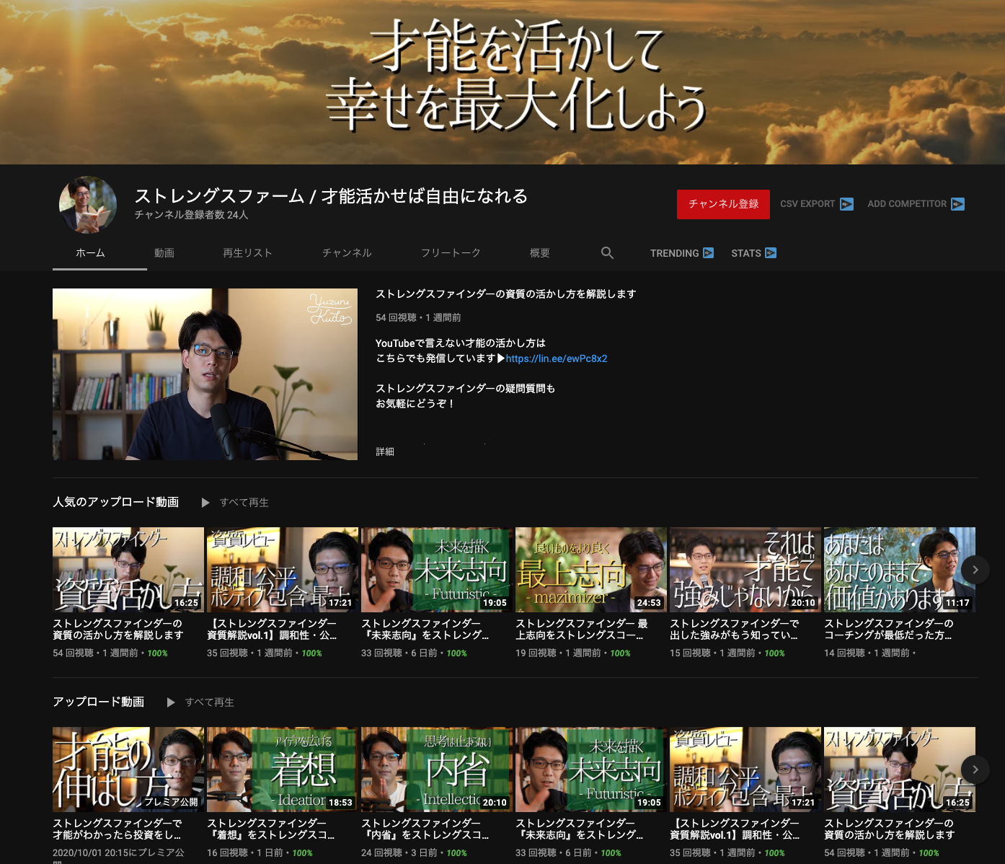The width and height of the screenshot is (1005, 864).
Task: Open the 着想 Ideation video thumbnail
Action: click(x=282, y=770)
